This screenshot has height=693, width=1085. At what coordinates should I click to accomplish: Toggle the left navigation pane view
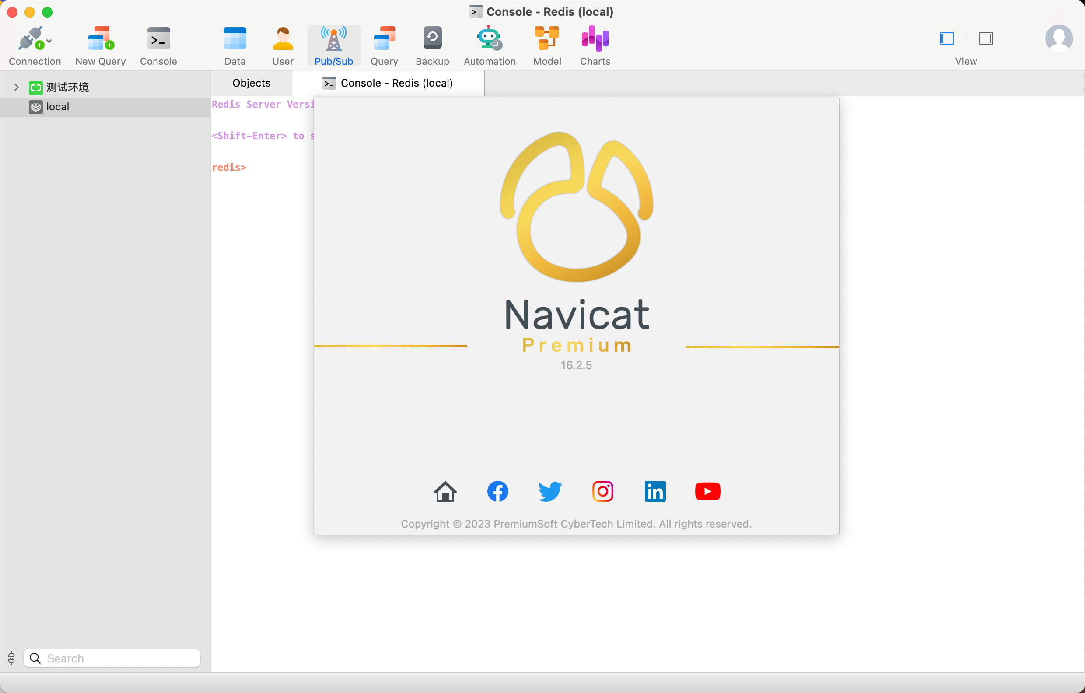click(x=947, y=39)
